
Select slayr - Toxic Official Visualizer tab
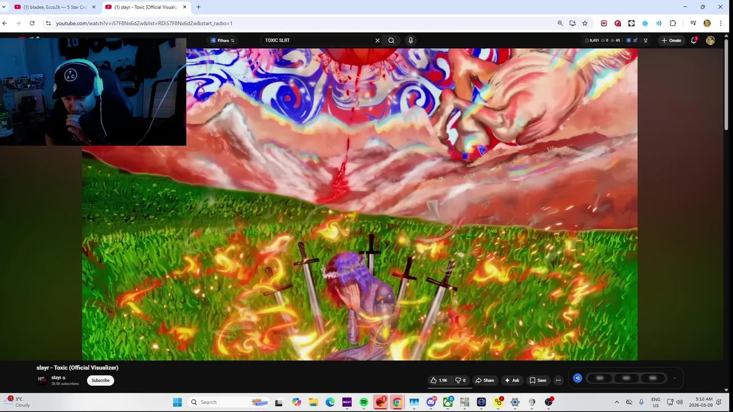tap(146, 7)
